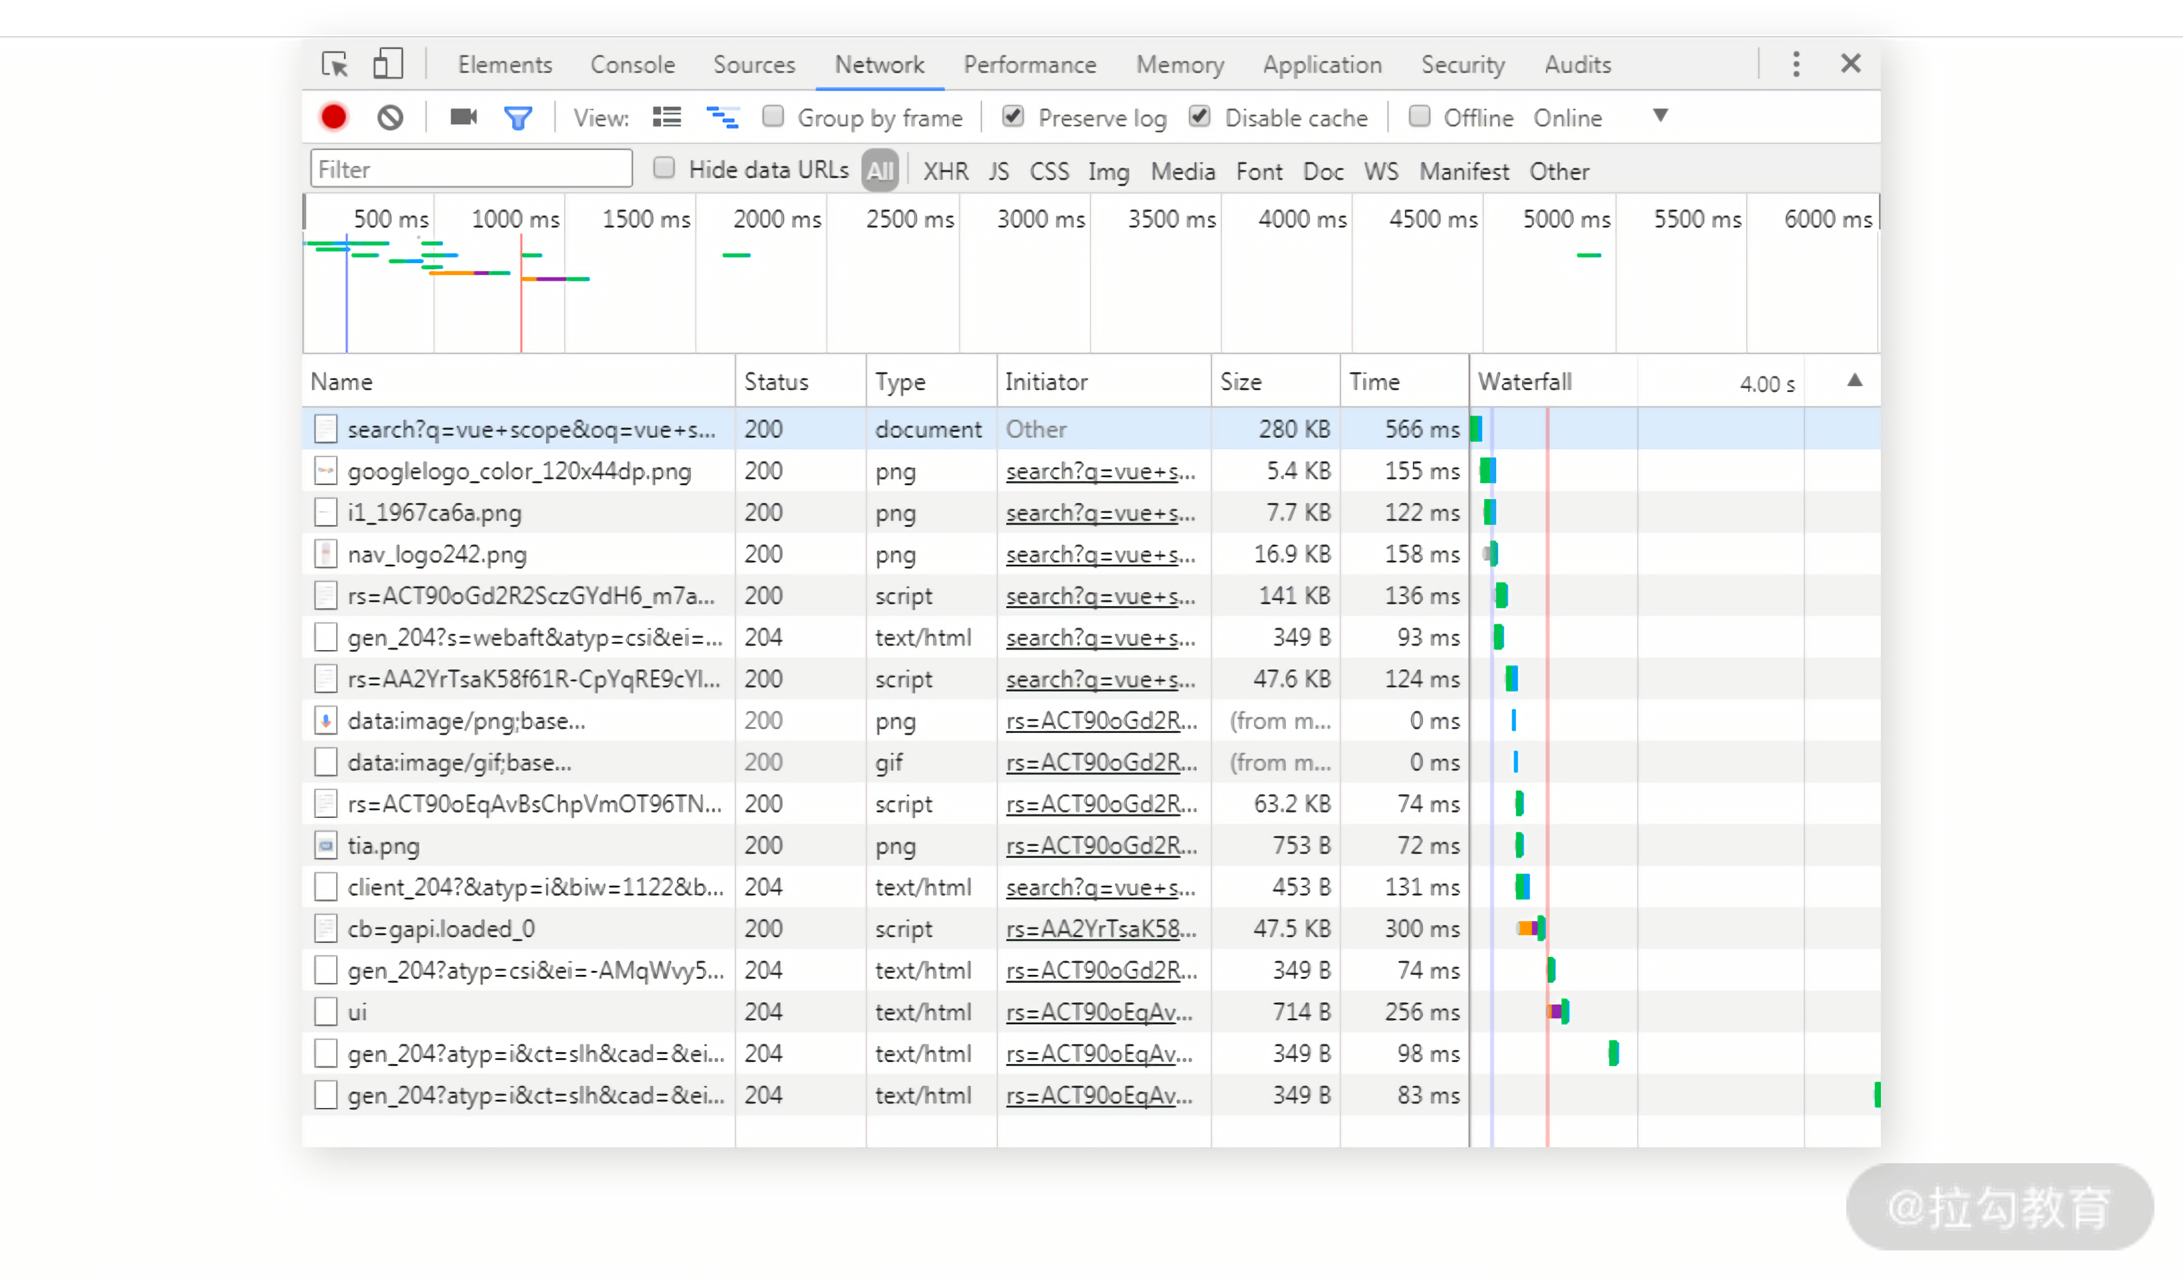This screenshot has height=1279, width=2183.
Task: Click the inspect element cursor icon
Action: pyautogui.click(x=334, y=64)
